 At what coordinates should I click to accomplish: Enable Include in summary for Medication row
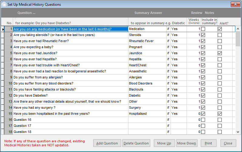click(203, 29)
